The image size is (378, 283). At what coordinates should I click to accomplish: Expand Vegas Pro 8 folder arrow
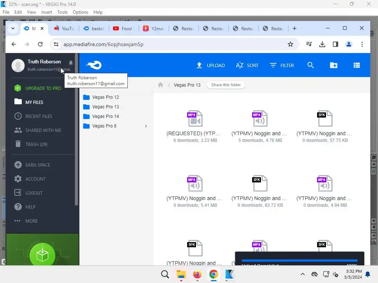click(x=146, y=126)
